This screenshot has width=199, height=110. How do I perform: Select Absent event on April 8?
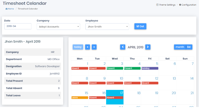80,83
